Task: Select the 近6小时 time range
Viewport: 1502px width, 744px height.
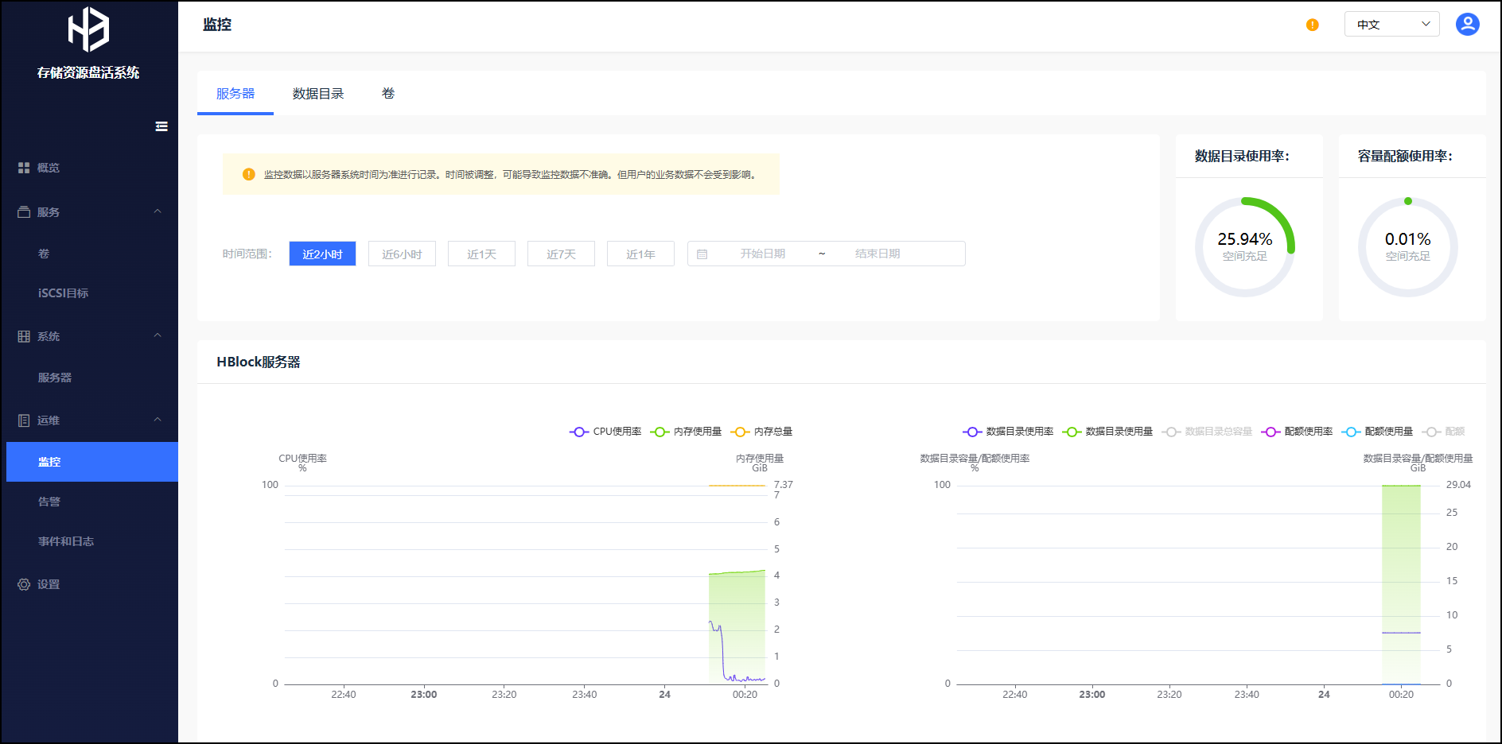Action: click(x=402, y=254)
